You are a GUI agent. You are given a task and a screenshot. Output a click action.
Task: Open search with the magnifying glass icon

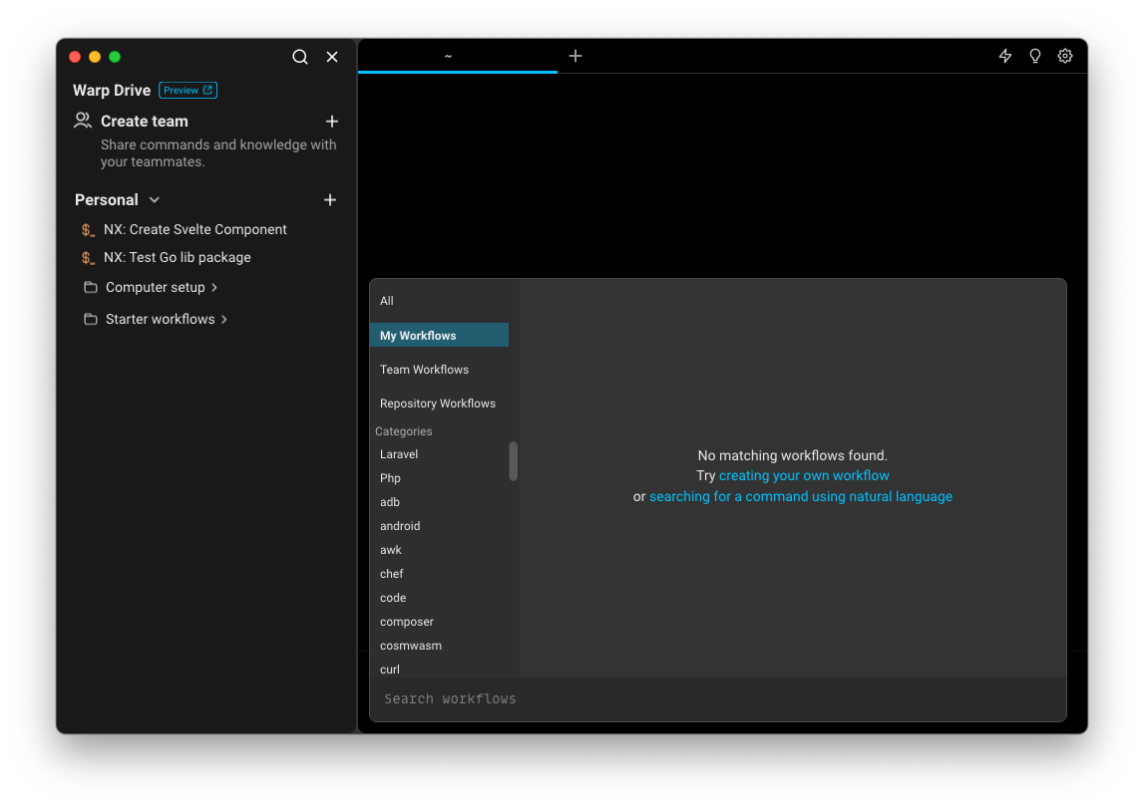[x=300, y=57]
